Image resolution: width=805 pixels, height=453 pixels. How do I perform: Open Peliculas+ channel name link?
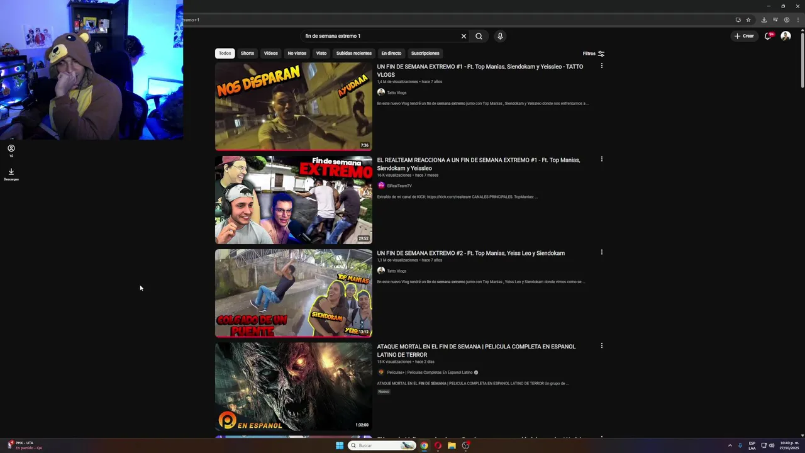point(430,372)
